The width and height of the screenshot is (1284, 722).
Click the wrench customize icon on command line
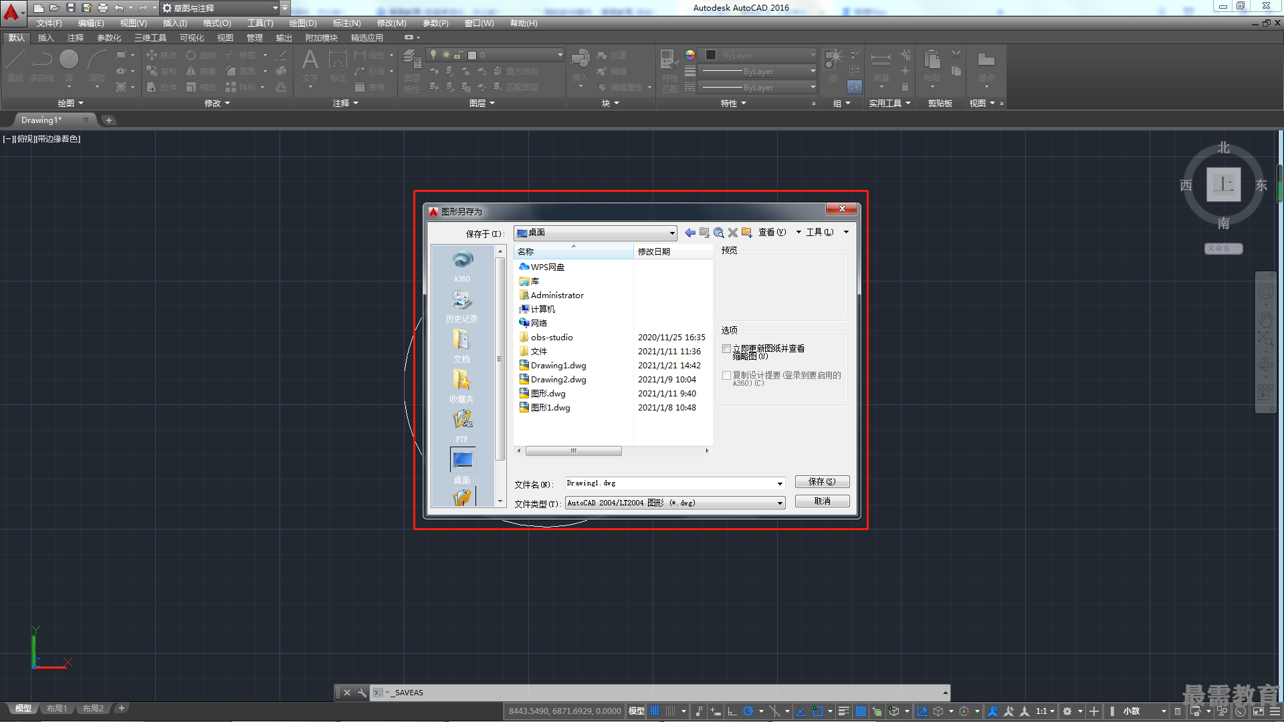point(362,693)
